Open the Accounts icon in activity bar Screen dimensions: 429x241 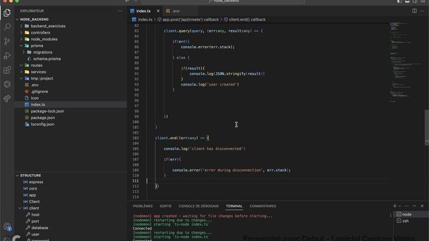point(7,226)
